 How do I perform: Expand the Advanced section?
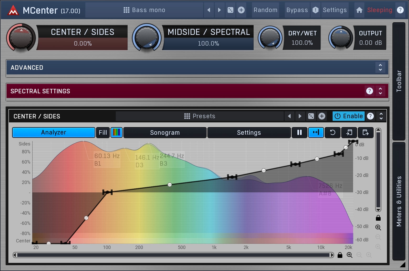(380, 67)
